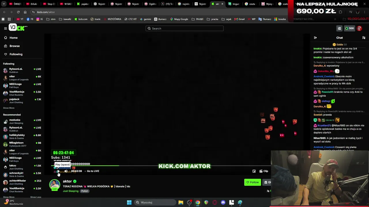Open Chrome from the taskbar
This screenshot has height=207, width=369.
(x=197, y=202)
